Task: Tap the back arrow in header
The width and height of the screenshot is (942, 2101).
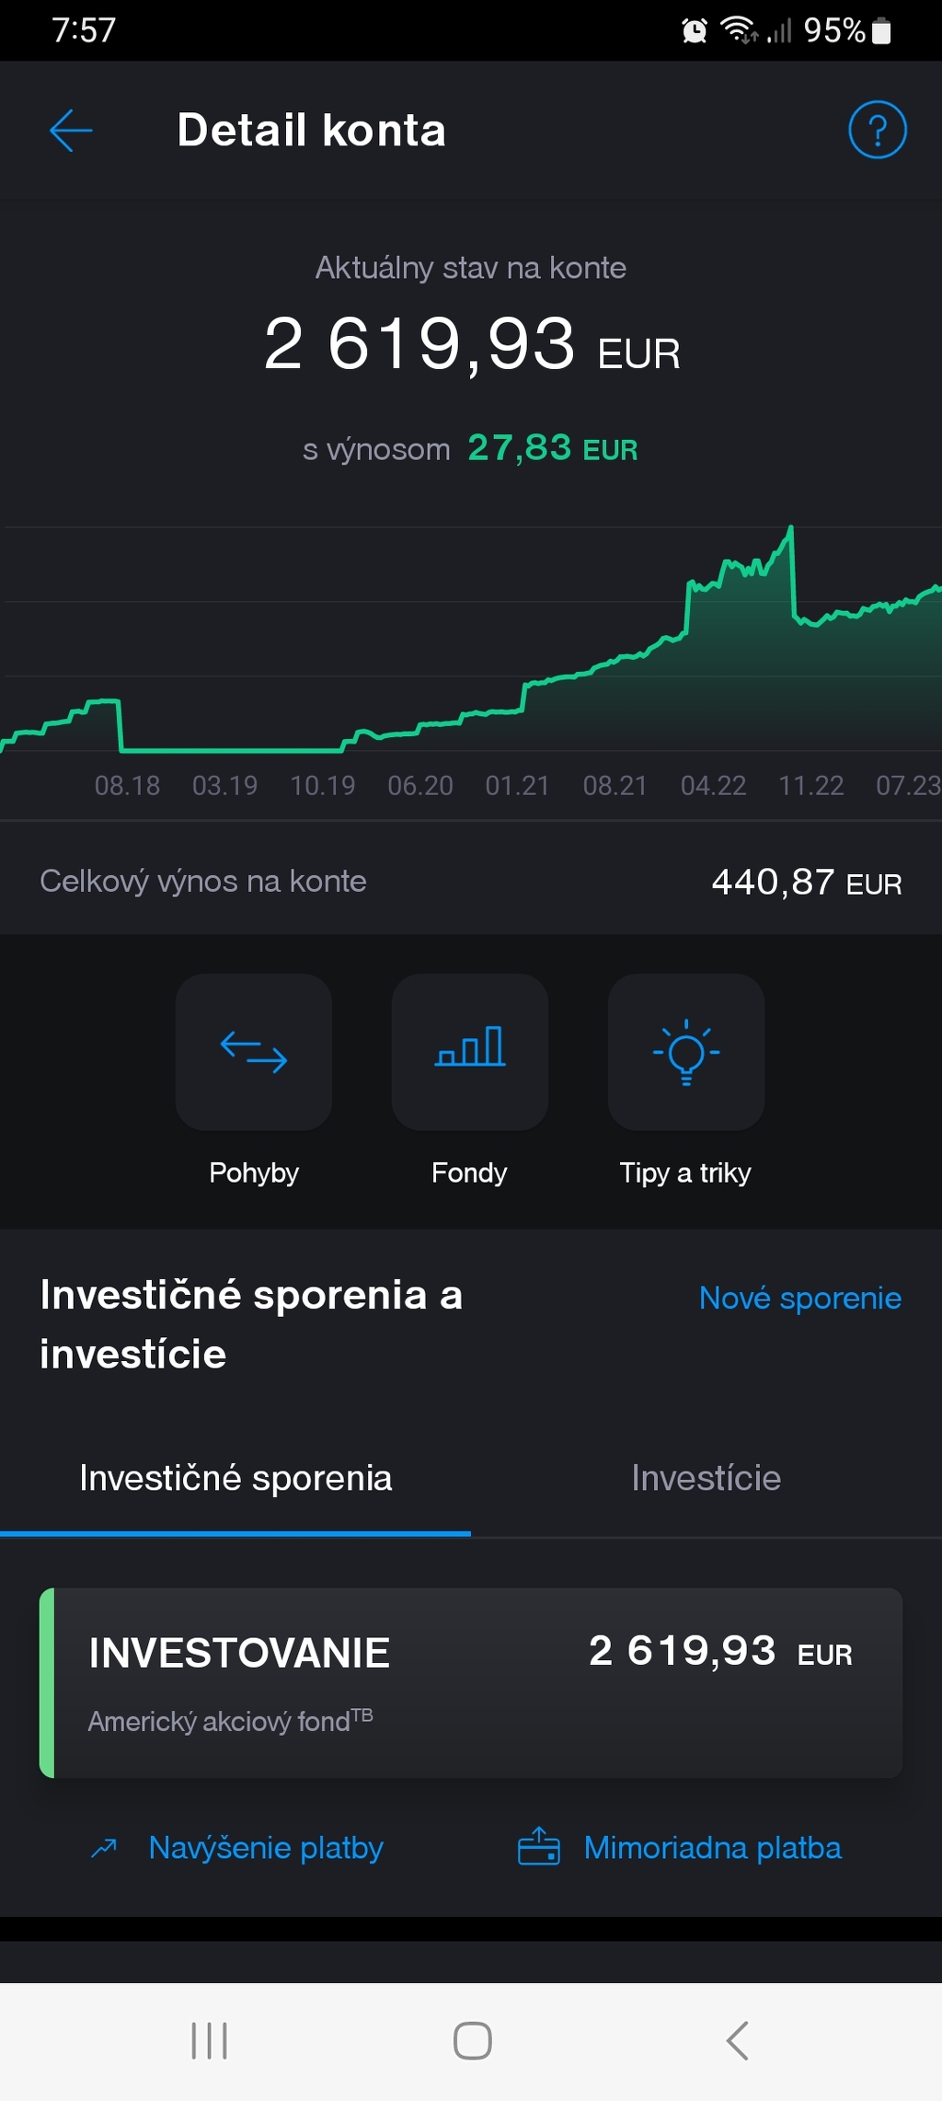Action: (71, 130)
